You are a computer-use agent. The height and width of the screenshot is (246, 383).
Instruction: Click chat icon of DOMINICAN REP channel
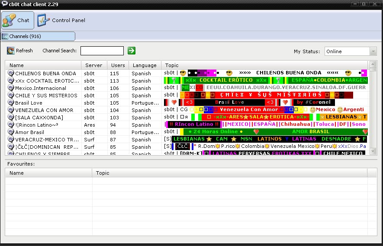tap(11, 147)
